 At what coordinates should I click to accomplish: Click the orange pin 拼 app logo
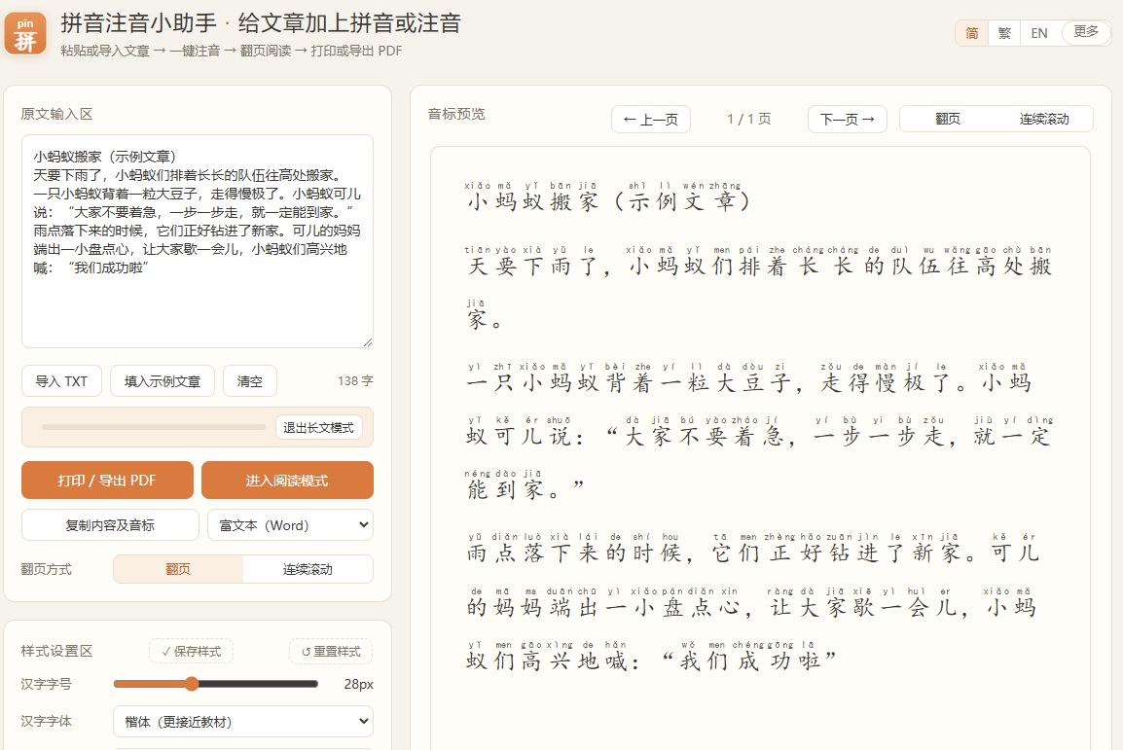click(25, 34)
